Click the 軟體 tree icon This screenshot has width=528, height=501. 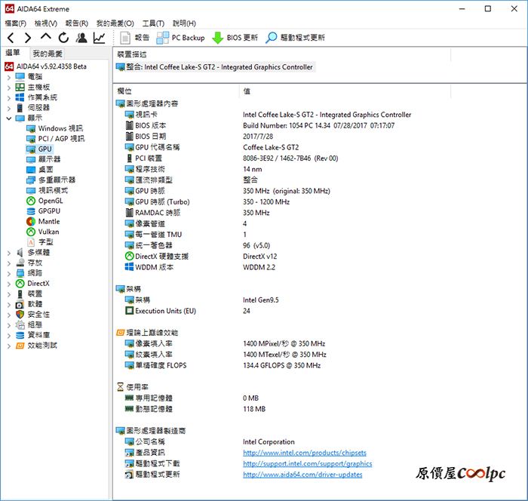(x=20, y=304)
